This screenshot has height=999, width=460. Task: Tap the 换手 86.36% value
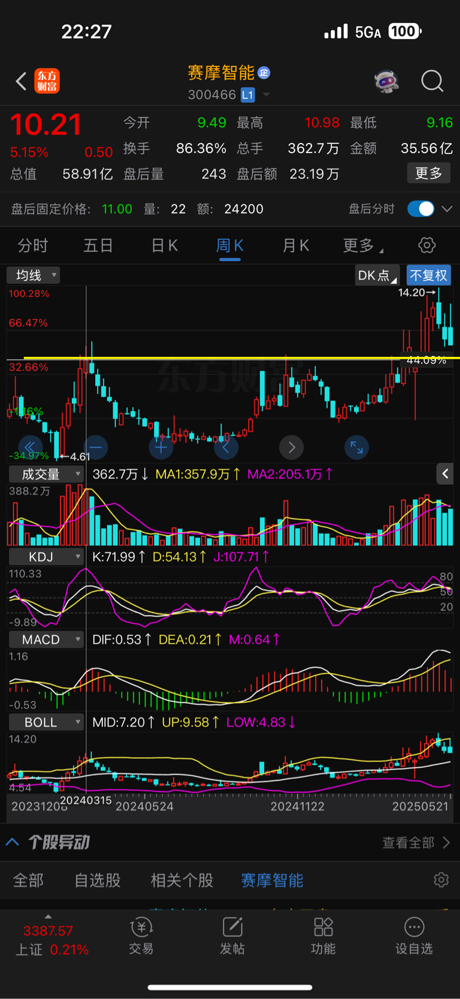(x=201, y=148)
